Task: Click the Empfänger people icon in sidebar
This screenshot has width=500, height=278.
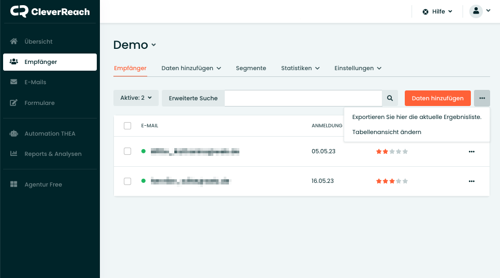Action: tap(14, 62)
